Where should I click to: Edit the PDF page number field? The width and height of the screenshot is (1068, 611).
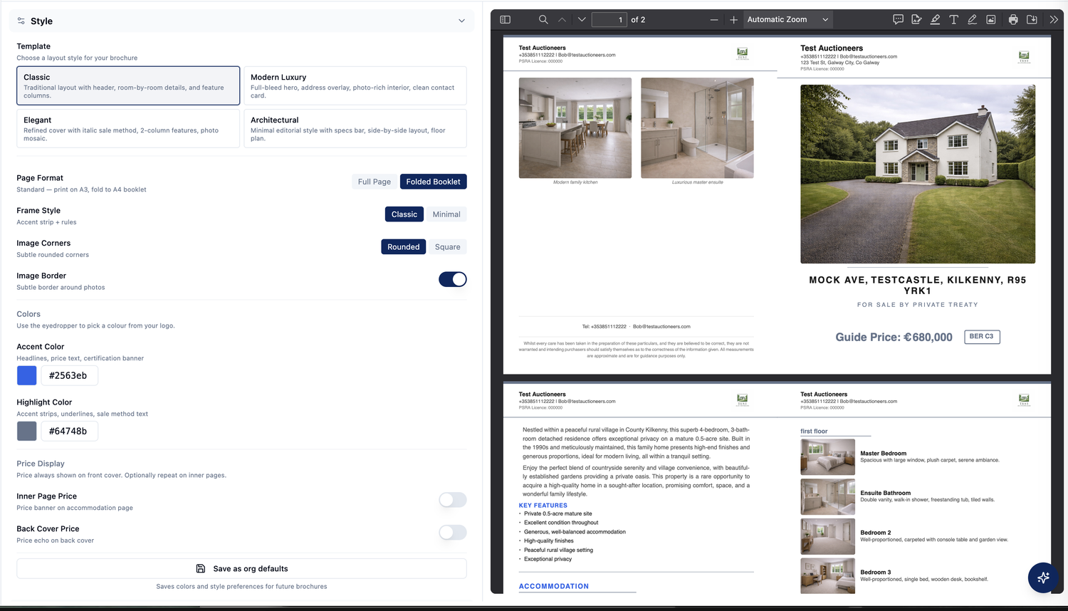pos(609,20)
